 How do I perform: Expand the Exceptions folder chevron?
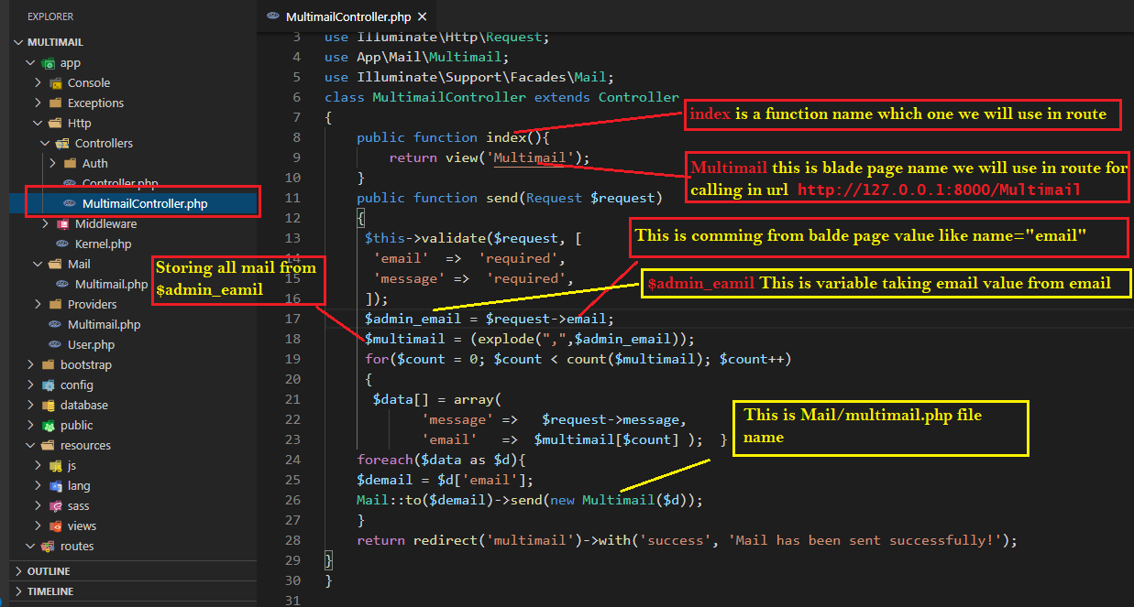pos(38,103)
